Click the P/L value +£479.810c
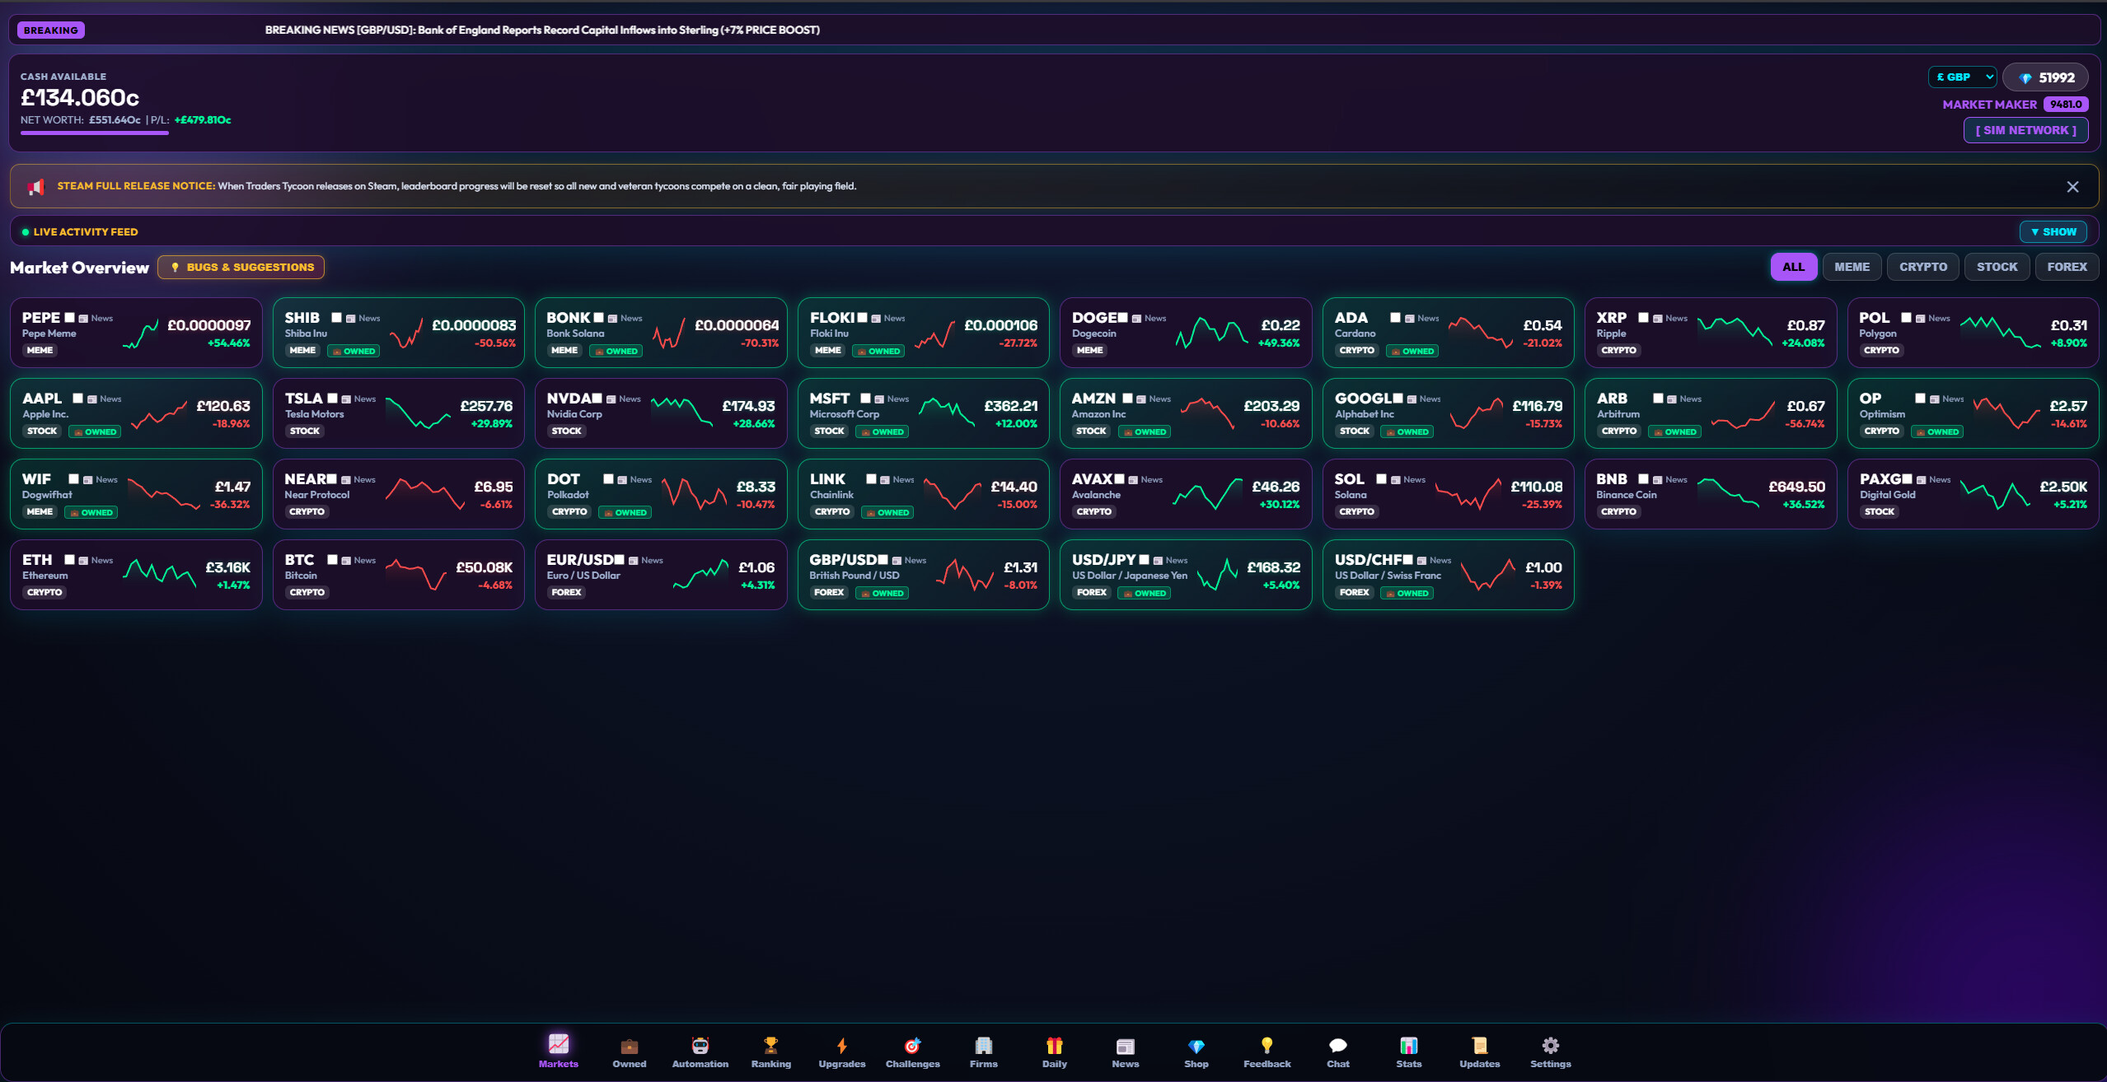This screenshot has width=2107, height=1082. click(x=203, y=120)
